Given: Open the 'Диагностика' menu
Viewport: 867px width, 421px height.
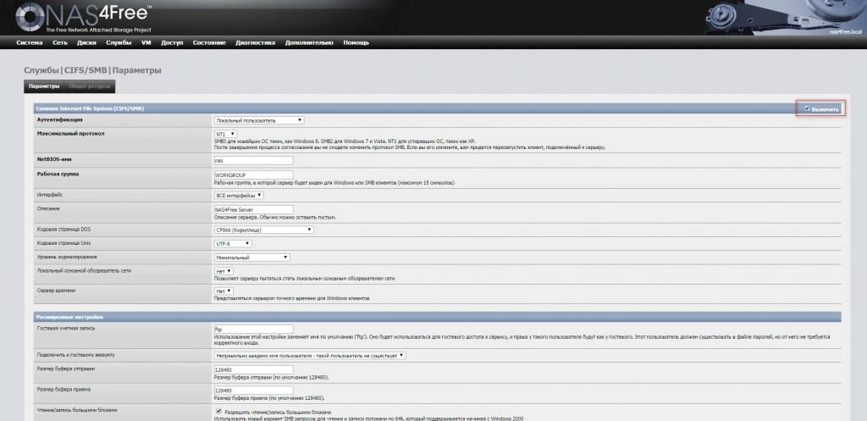Looking at the screenshot, I should click(x=255, y=42).
